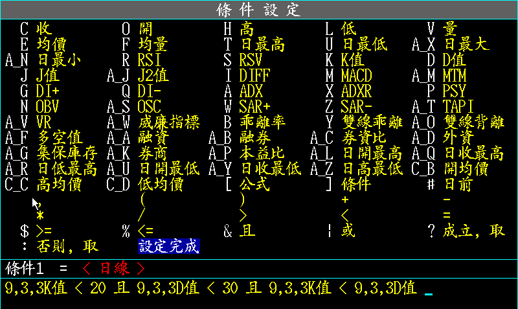Click the condition formula input line
This screenshot has height=309, width=518.
[x=214, y=289]
